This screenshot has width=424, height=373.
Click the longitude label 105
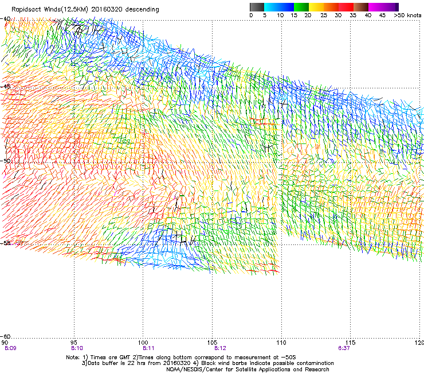(212, 343)
